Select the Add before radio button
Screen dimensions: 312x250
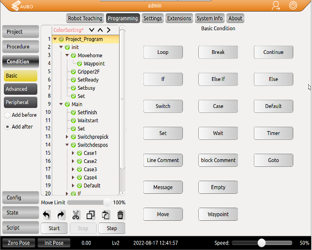click(x=7, y=115)
